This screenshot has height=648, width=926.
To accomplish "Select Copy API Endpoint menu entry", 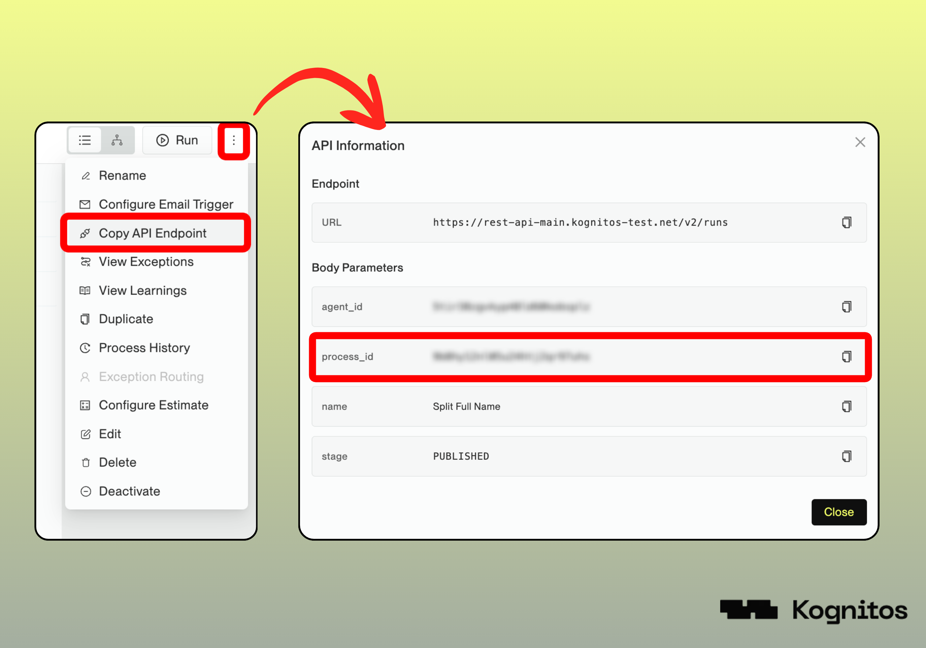I will [x=153, y=234].
